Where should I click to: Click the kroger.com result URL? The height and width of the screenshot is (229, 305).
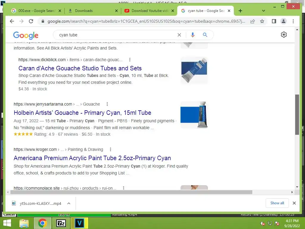tap(58, 149)
